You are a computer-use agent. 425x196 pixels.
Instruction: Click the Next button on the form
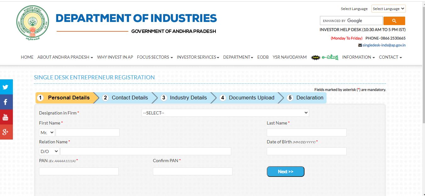point(285,172)
